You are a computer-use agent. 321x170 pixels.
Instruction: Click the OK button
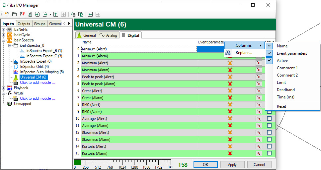point(205,164)
